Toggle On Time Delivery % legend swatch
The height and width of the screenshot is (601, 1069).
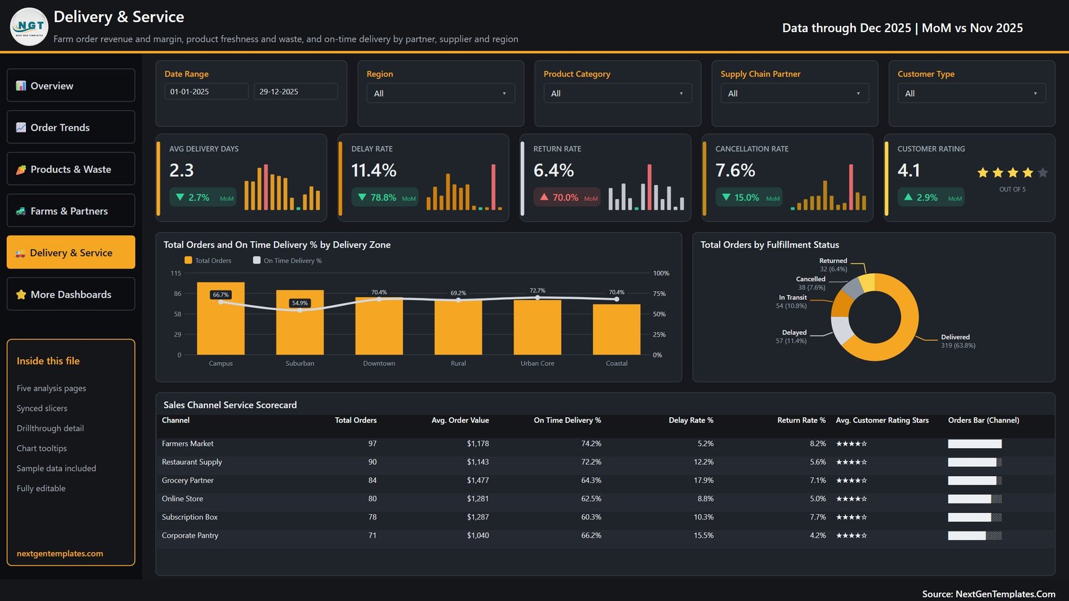[257, 260]
